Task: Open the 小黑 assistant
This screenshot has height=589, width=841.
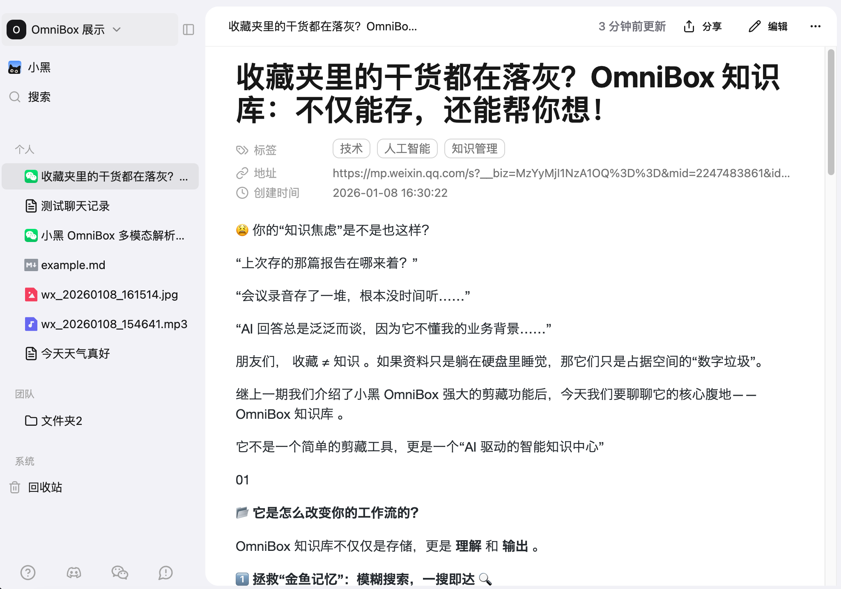Action: [39, 67]
